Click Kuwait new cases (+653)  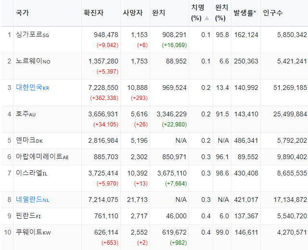pos(110,243)
